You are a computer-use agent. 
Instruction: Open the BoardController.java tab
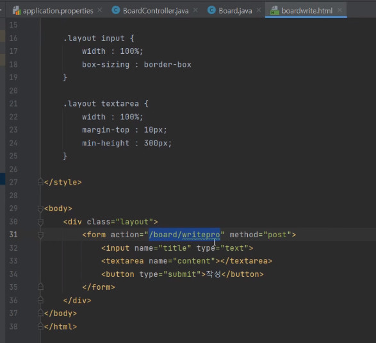(156, 10)
